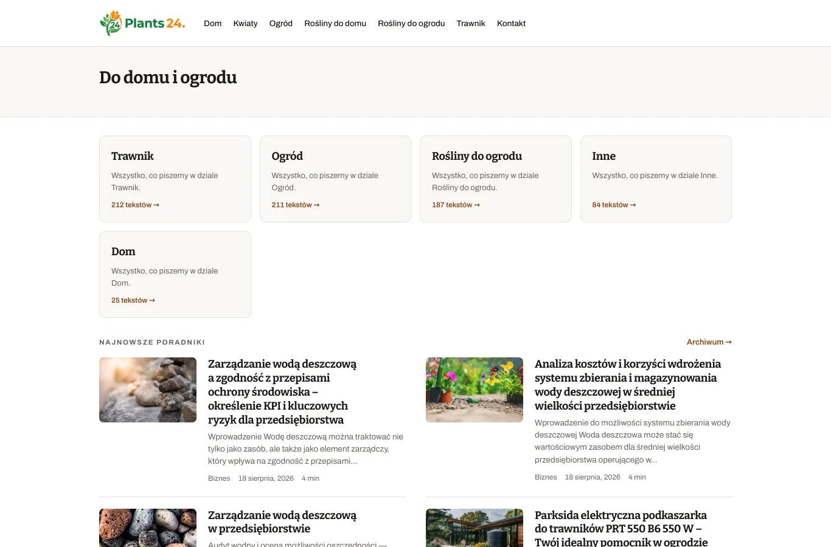
Task: Open the Ogród navigation link
Action: [281, 23]
